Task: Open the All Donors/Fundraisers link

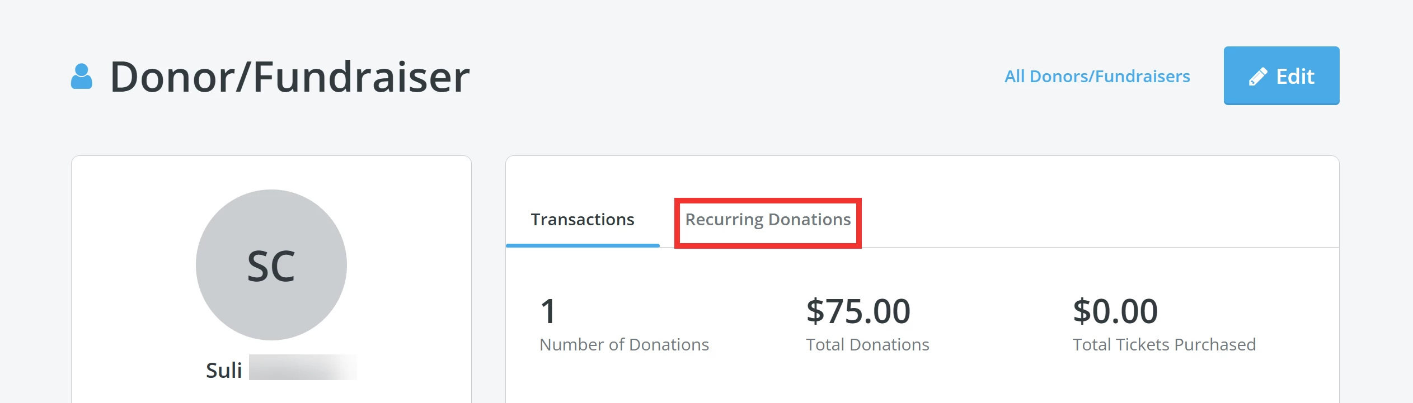Action: click(1096, 77)
